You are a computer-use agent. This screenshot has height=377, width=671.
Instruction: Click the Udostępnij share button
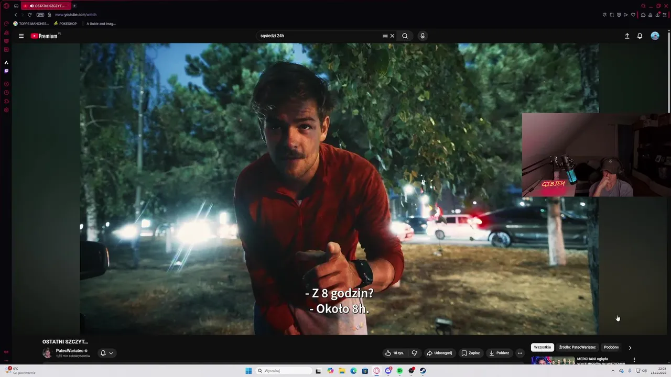click(439, 353)
